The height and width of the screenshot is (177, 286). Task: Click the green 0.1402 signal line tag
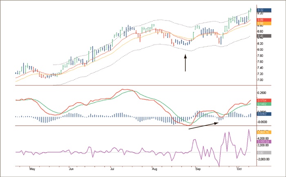pyautogui.click(x=262, y=105)
